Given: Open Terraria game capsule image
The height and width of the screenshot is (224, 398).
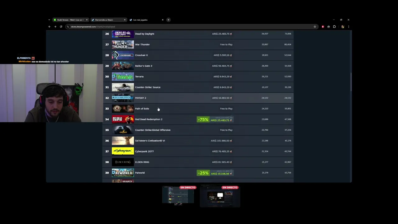Looking at the screenshot, I should (123, 77).
